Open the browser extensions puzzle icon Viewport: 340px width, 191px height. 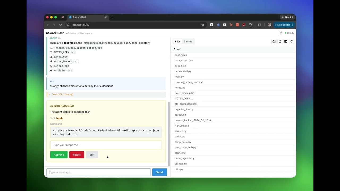click(x=250, y=25)
